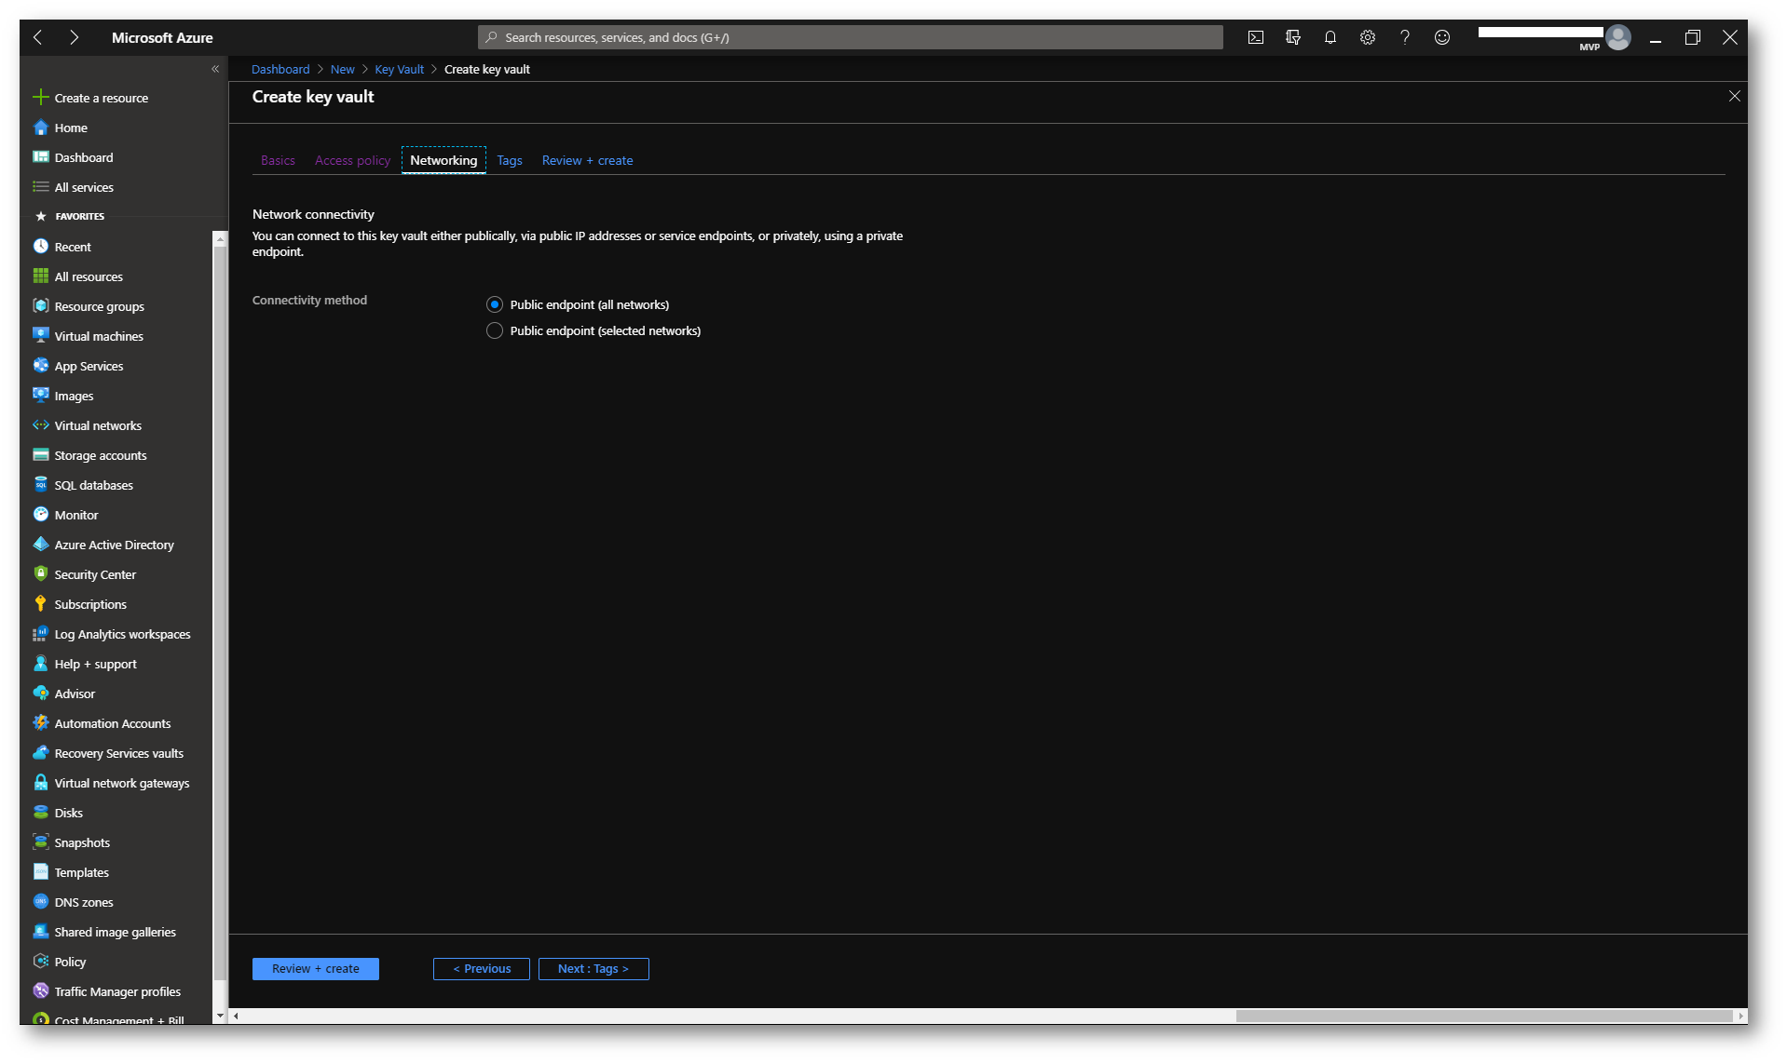The image size is (1787, 1064).
Task: Open the feedback smiley icon
Action: [x=1441, y=37]
